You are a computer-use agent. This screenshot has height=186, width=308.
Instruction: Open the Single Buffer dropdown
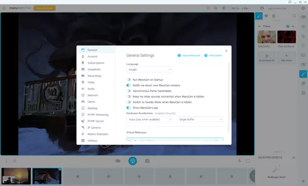[200, 119]
